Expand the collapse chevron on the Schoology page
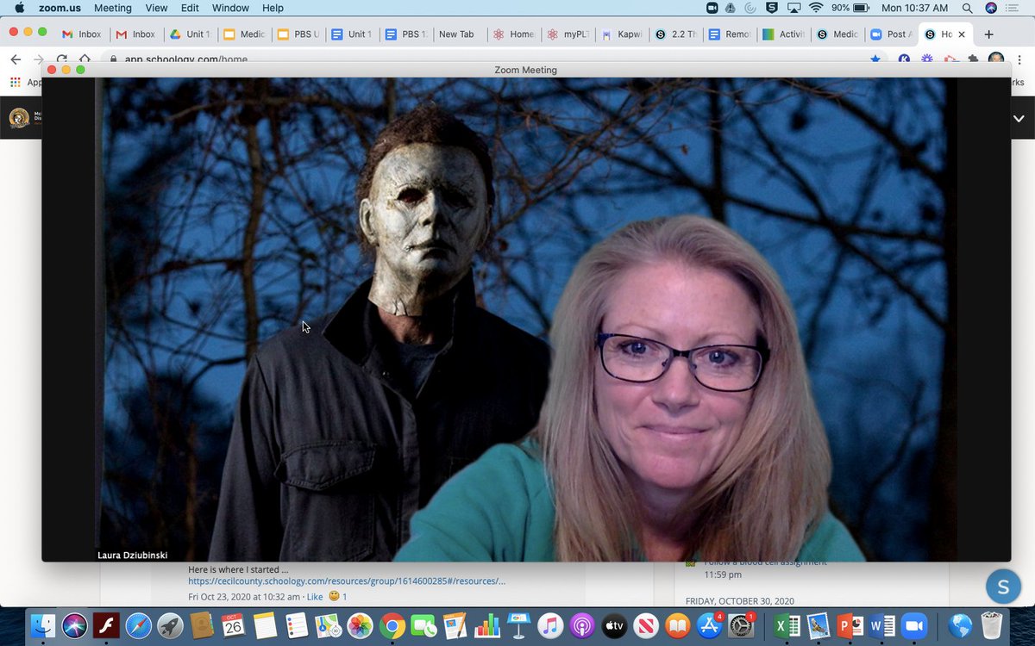 [1019, 119]
